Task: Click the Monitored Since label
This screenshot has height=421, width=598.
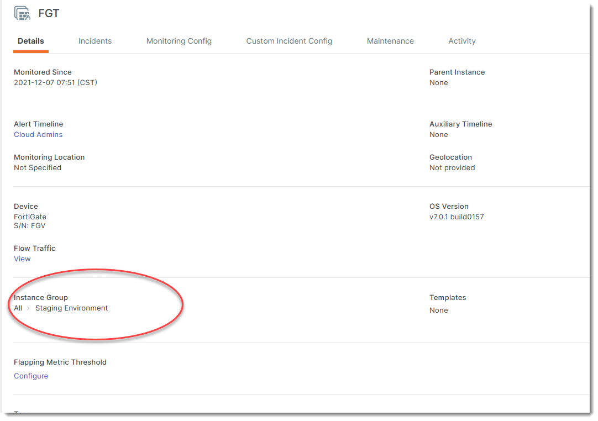Action: (x=43, y=72)
